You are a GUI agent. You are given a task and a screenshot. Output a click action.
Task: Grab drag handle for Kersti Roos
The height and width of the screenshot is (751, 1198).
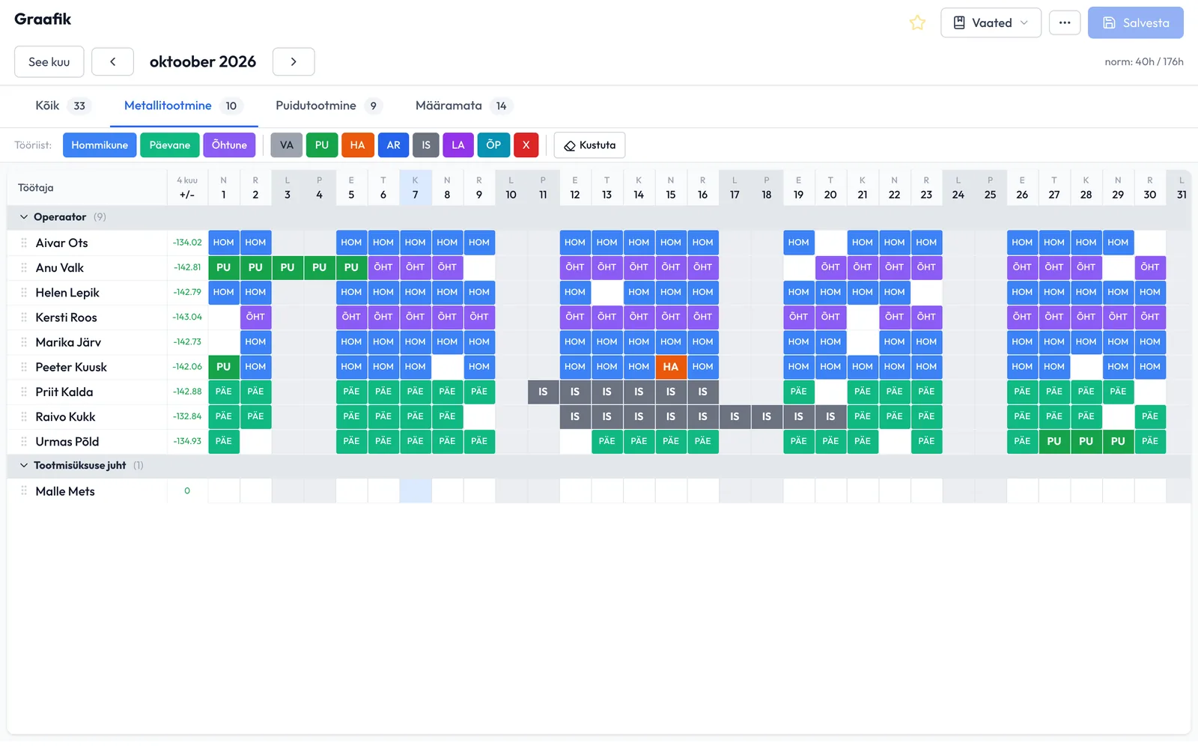tap(24, 317)
